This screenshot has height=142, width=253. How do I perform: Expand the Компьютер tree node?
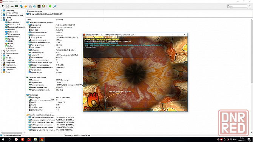coord(2,11)
